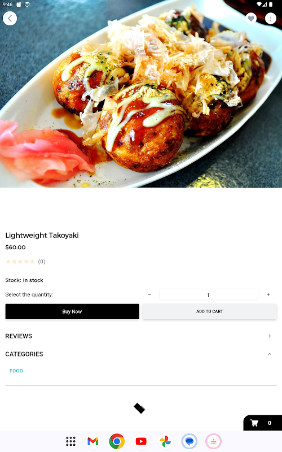The width and height of the screenshot is (282, 452).
Task: Increase quantity with the plus button
Action: (268, 294)
